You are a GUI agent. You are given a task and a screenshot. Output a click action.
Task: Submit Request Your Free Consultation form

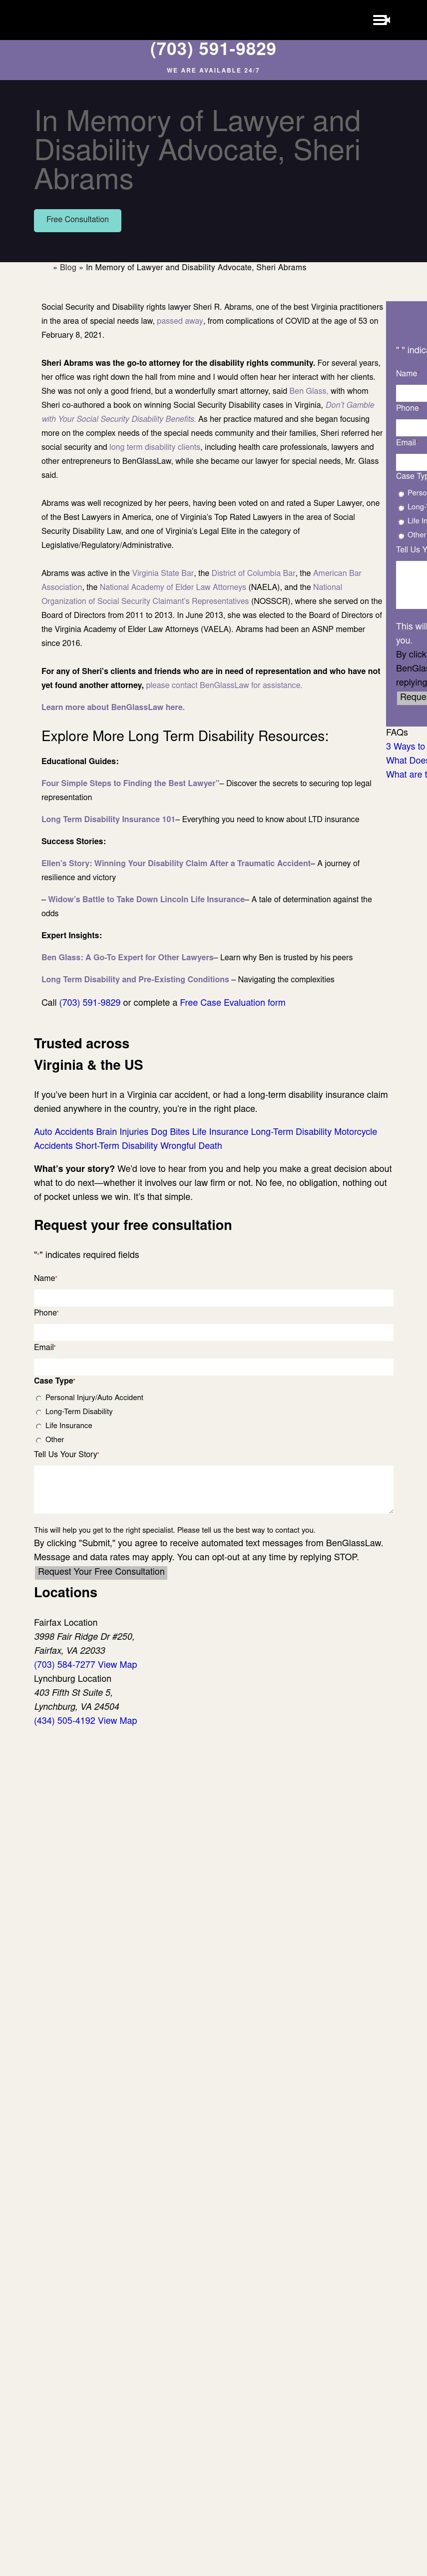101,1571
